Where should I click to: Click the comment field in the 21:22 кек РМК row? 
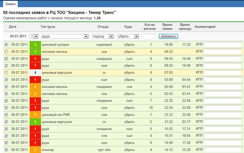point(223,115)
